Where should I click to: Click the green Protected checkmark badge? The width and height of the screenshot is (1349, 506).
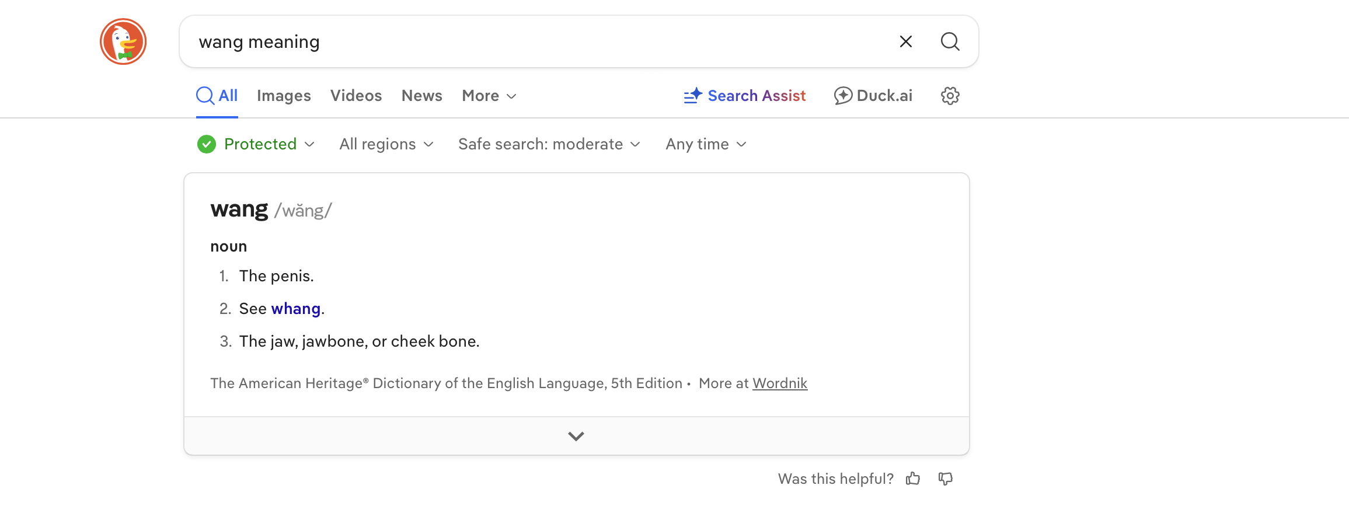(207, 144)
